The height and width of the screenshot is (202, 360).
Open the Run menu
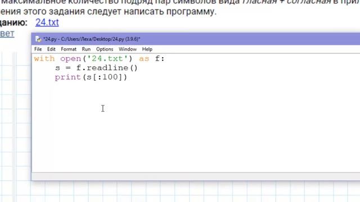(x=86, y=49)
